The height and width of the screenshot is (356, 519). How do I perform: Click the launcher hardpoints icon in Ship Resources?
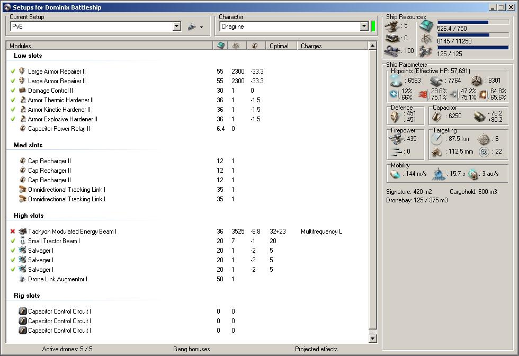pos(392,39)
